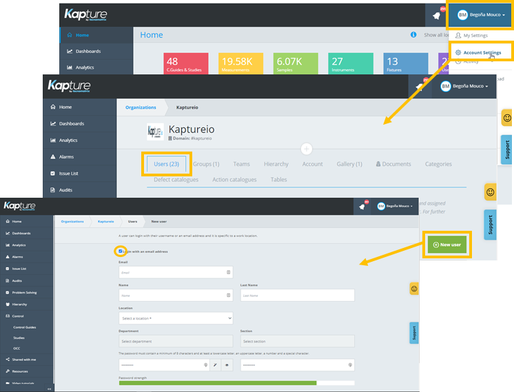Switch to the Hierarchy tab
This screenshot has height=392, width=514.
[x=276, y=164]
